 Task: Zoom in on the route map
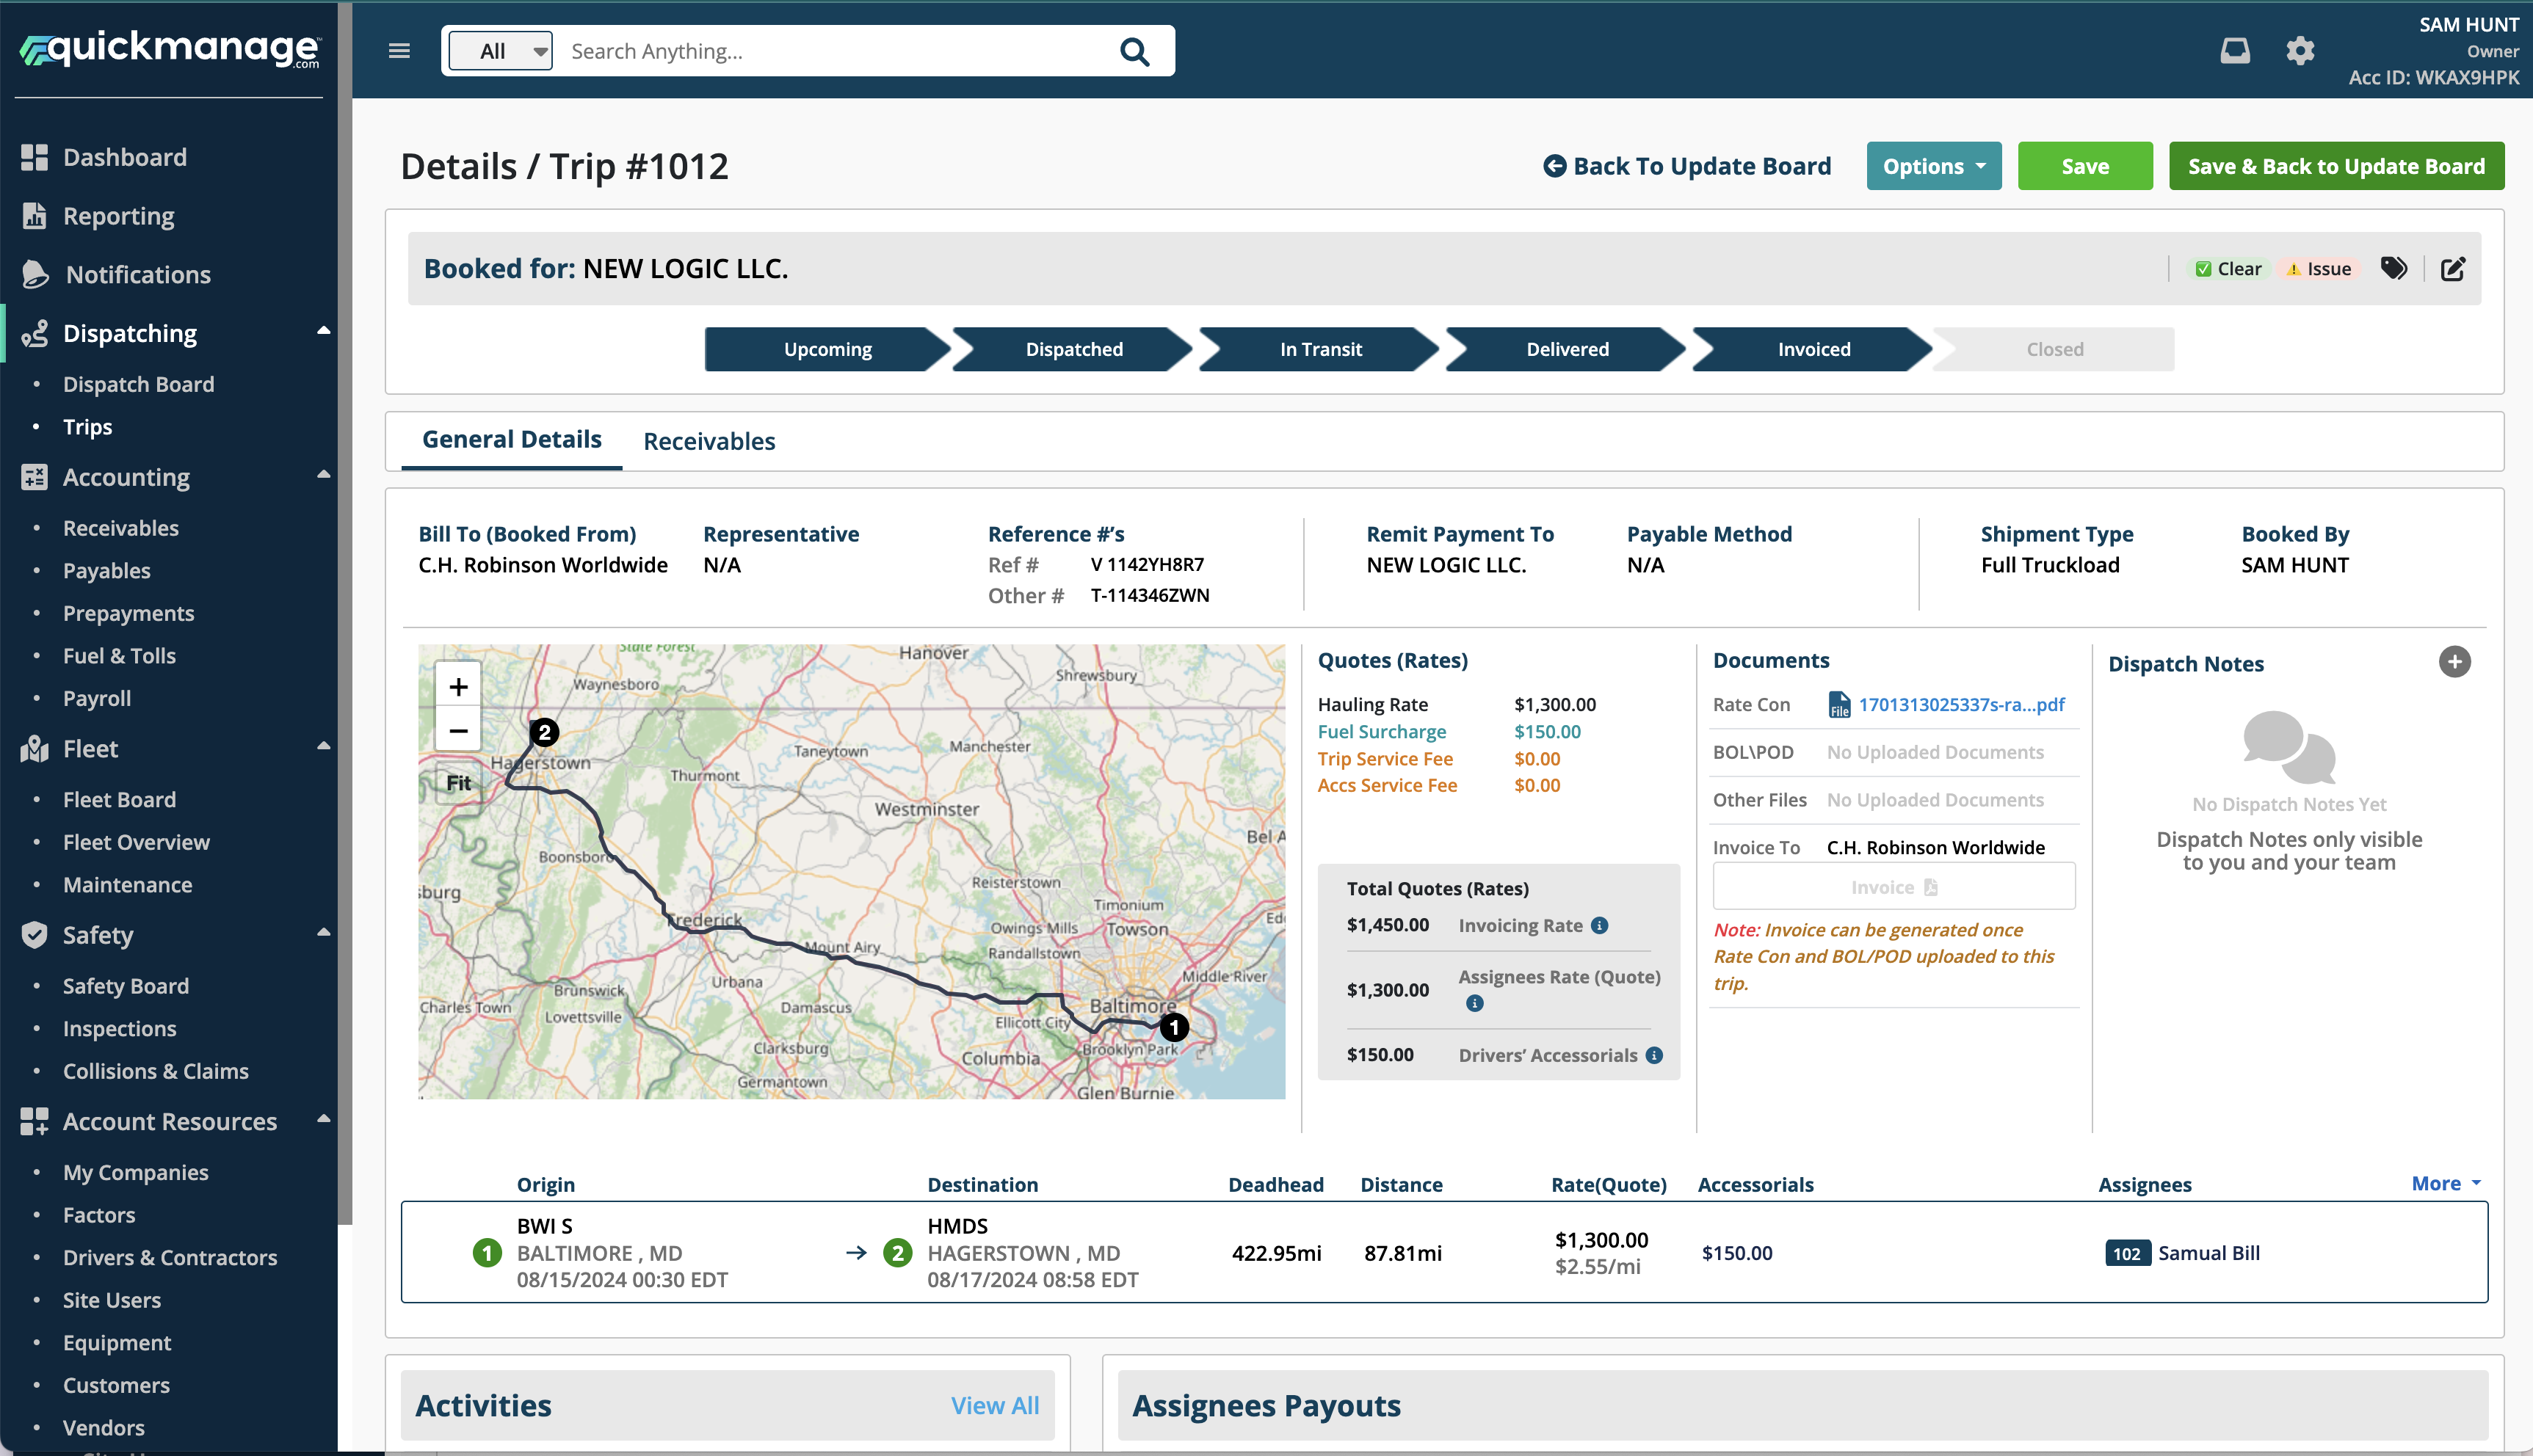pos(458,686)
